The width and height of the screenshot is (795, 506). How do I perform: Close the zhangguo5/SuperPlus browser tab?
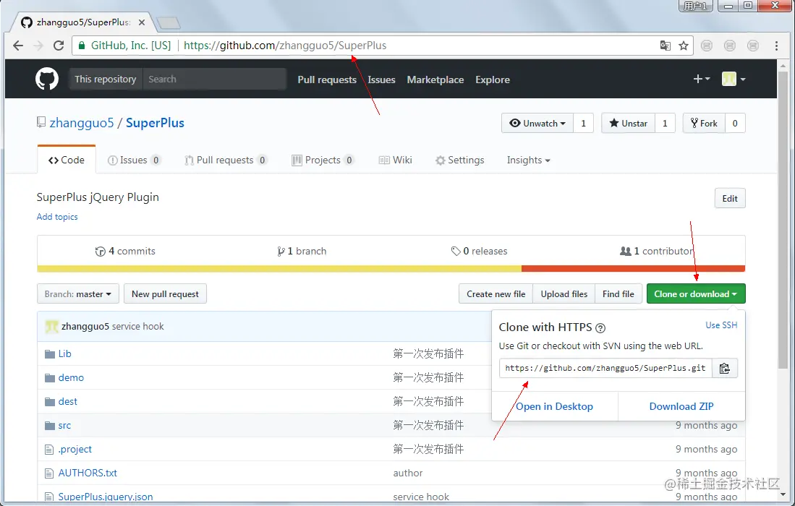click(x=142, y=22)
